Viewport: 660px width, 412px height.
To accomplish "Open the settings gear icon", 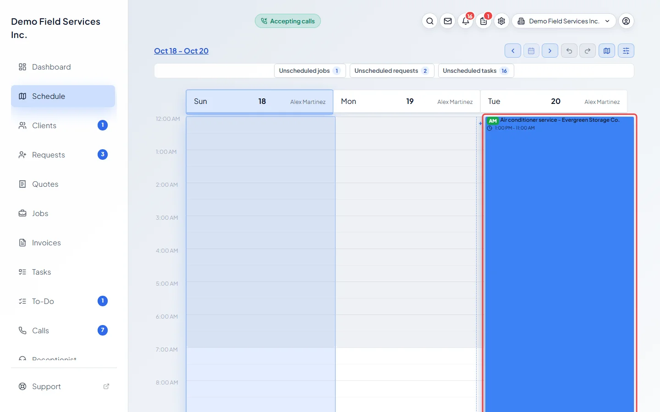I will pos(501,21).
